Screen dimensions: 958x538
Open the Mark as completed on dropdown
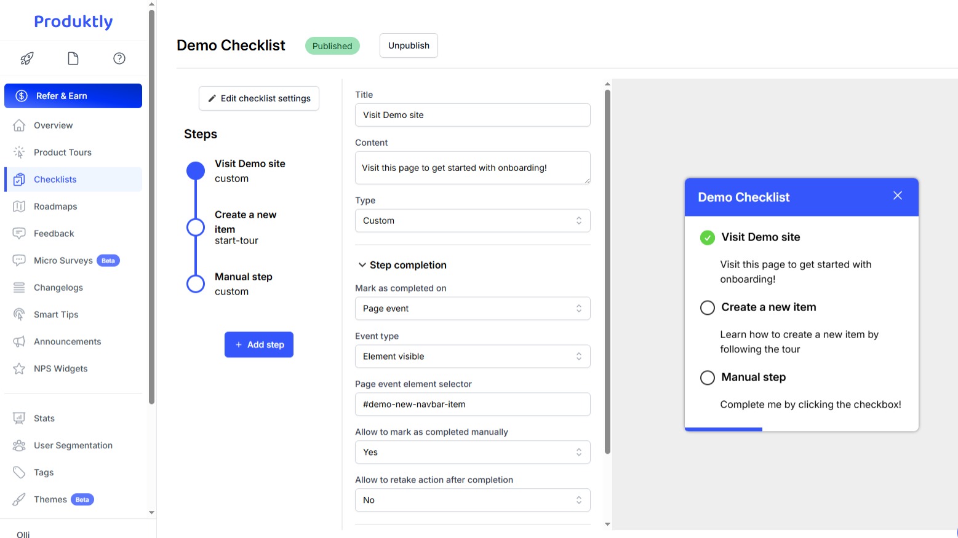[x=472, y=309]
